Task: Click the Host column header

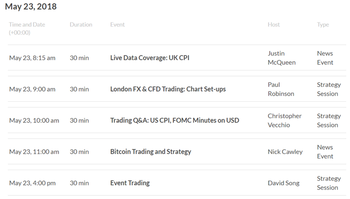Action: [x=274, y=25]
